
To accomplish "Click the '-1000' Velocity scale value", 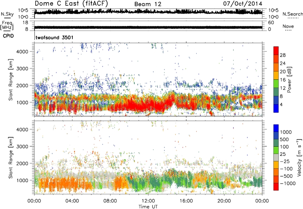I will 287,183.
